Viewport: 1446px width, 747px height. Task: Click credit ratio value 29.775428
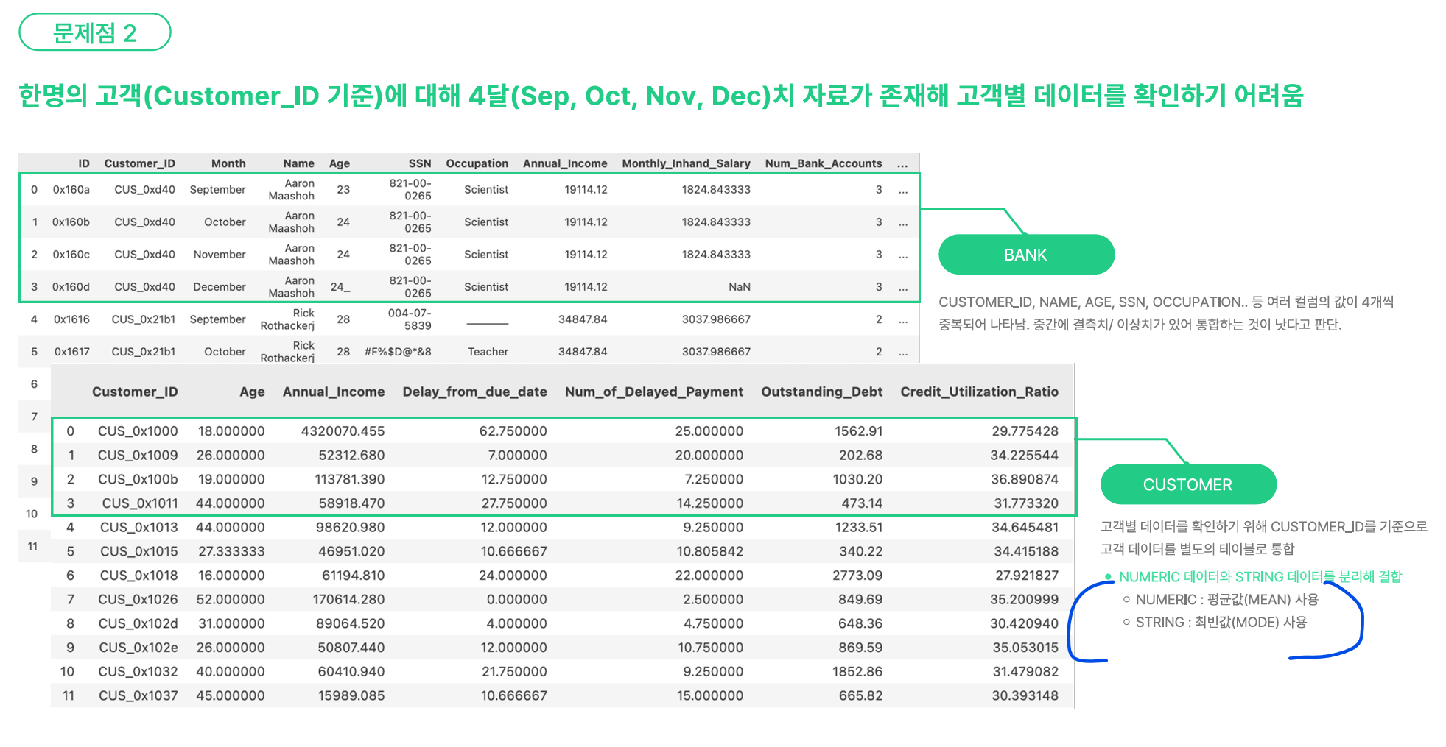1025,431
